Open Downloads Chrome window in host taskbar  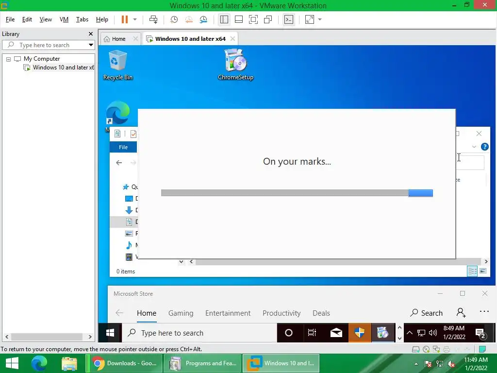coord(124,363)
